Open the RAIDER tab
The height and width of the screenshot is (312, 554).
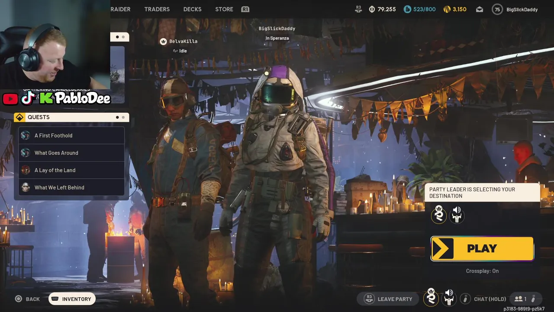click(120, 9)
